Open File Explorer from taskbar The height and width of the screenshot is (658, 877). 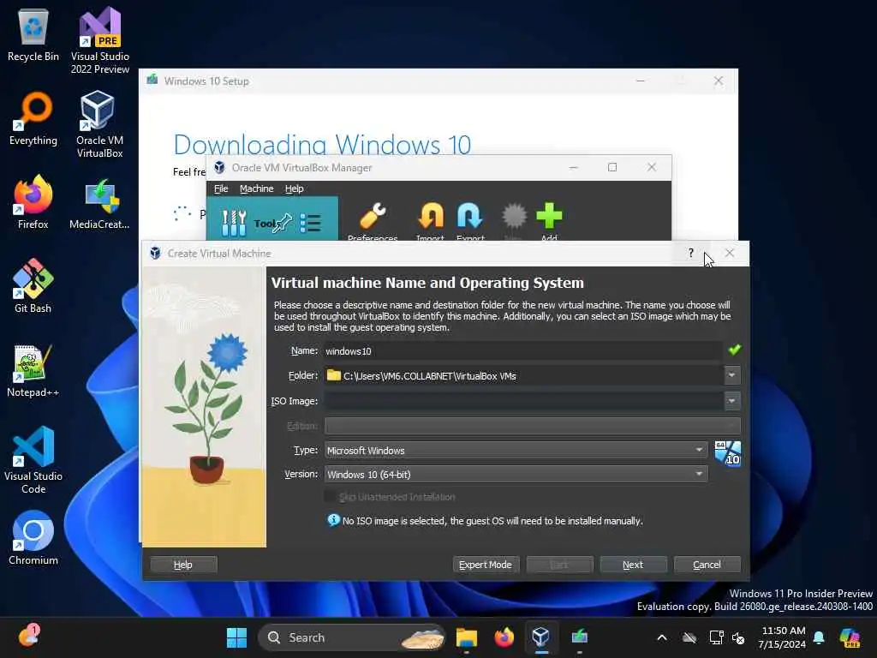[x=467, y=637]
